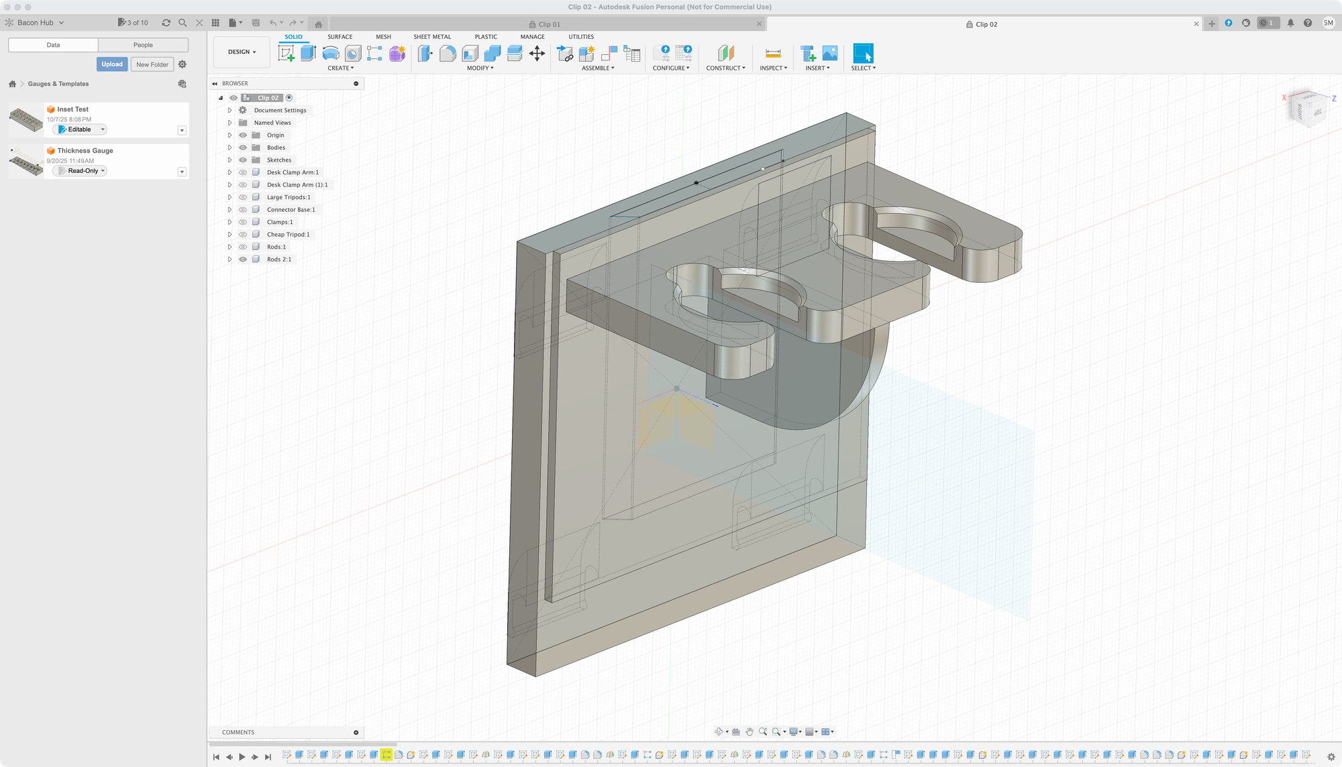
Task: Select the Press Pull modify tool
Action: tap(424, 52)
